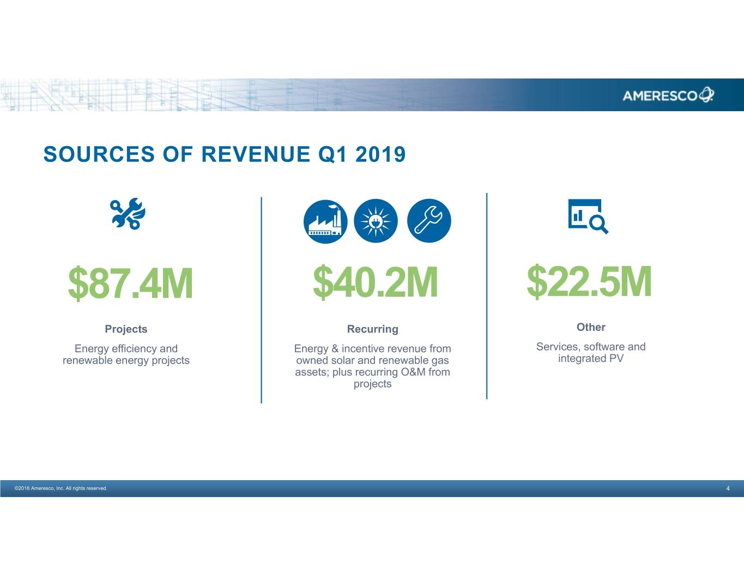Click the solar plug sun icon
The width and height of the screenshot is (744, 575).
376,221
